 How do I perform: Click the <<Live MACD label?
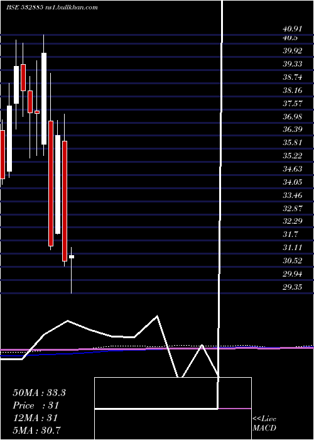point(264,424)
